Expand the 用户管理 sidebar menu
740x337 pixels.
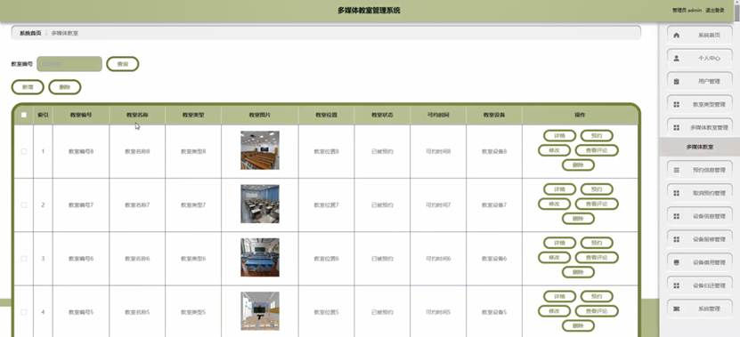point(700,82)
